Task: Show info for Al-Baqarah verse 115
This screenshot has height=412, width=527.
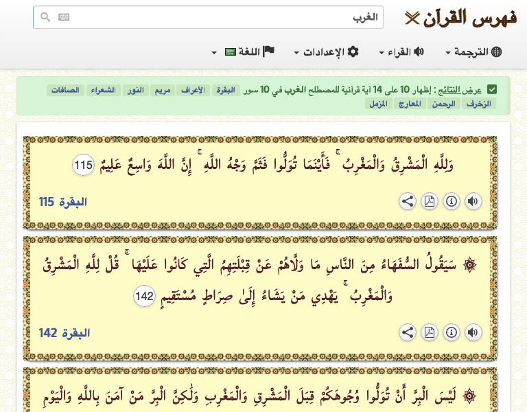Action: click(x=451, y=201)
